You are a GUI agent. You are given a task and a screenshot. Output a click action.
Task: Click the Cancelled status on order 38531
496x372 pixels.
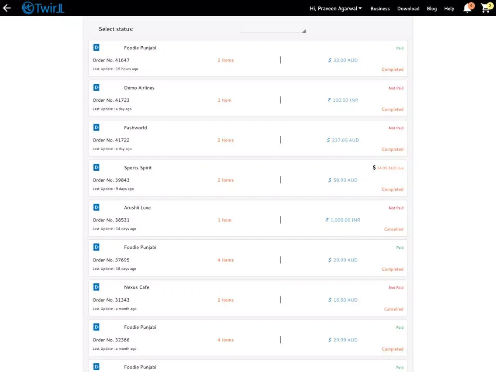click(x=393, y=229)
